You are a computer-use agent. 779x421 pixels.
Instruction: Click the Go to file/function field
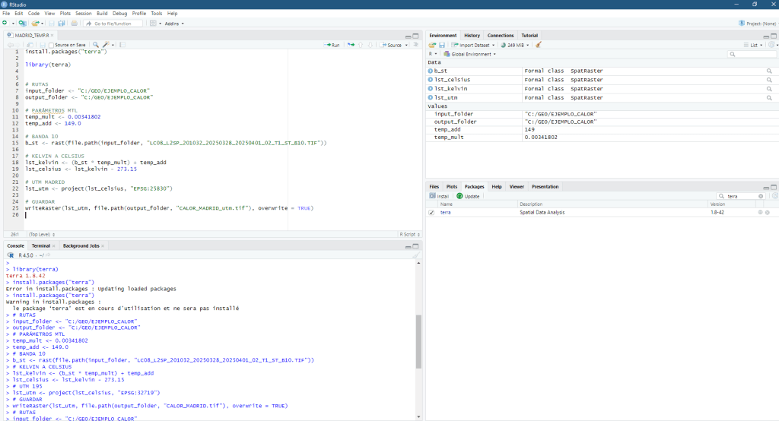(x=114, y=24)
